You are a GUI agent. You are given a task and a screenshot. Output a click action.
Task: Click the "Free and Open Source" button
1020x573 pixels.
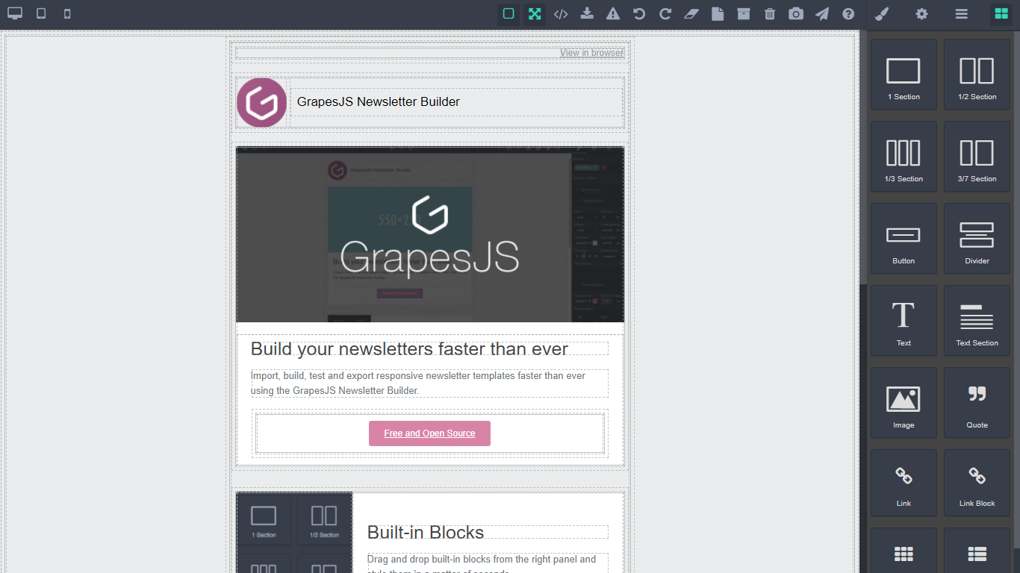(x=429, y=433)
